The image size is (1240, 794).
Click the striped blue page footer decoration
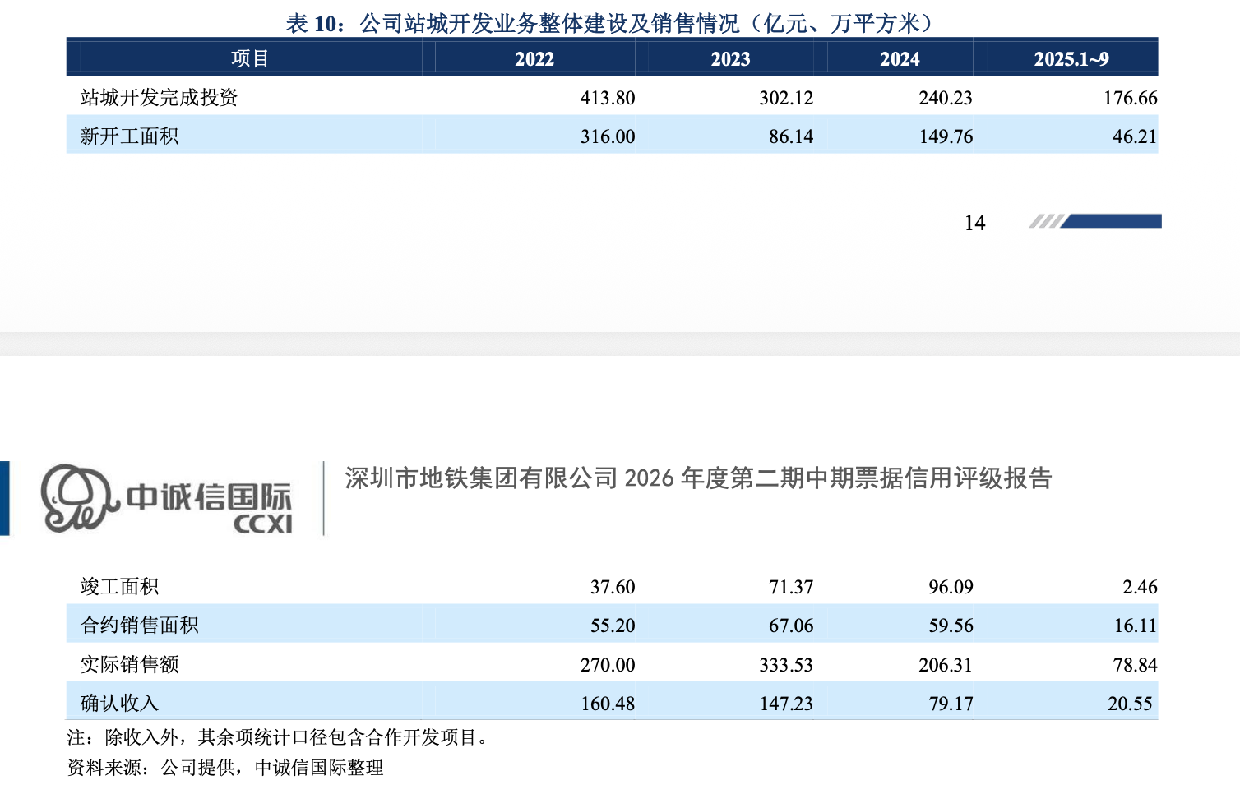1094,221
